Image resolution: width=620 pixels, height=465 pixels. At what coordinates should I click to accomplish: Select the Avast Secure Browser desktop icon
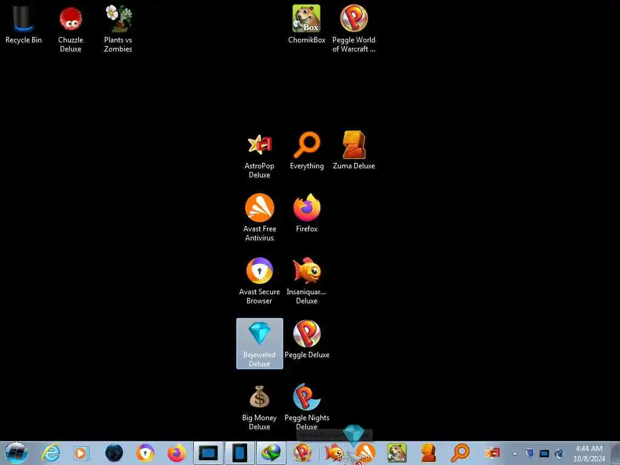[259, 281]
